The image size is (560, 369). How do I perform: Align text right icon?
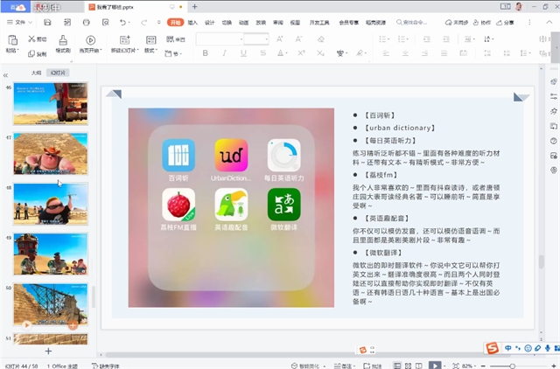pyautogui.click(x=424, y=53)
